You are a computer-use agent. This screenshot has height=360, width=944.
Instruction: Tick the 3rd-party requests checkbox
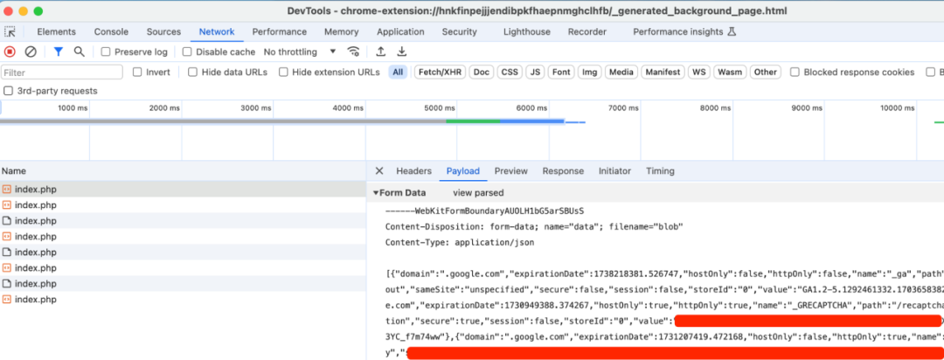pyautogui.click(x=9, y=91)
